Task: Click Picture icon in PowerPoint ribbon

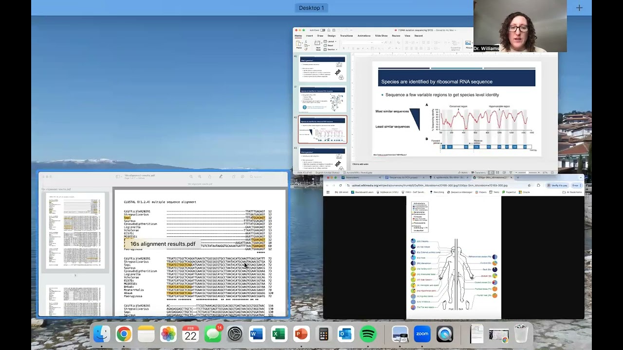Action: [x=469, y=45]
